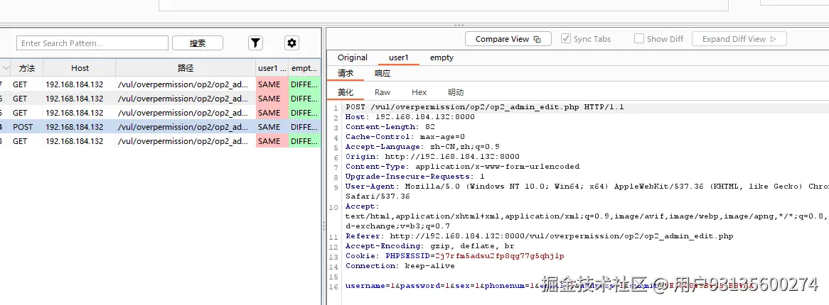
Task: Click the Origin header line
Action: [x=432, y=157]
